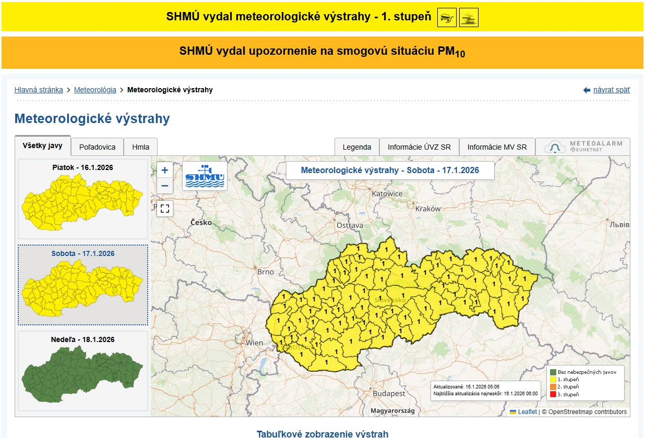Click the PM10 smog warning orange banner
645x438 pixels.
[x=322, y=52]
